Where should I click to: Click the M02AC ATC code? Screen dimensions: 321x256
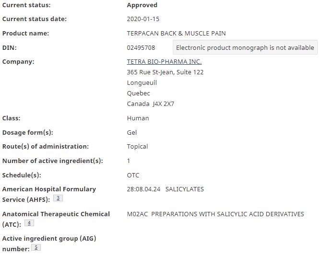tap(137, 214)
